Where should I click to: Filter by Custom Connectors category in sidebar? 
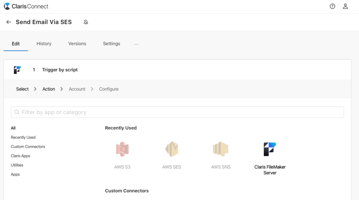pos(28,146)
